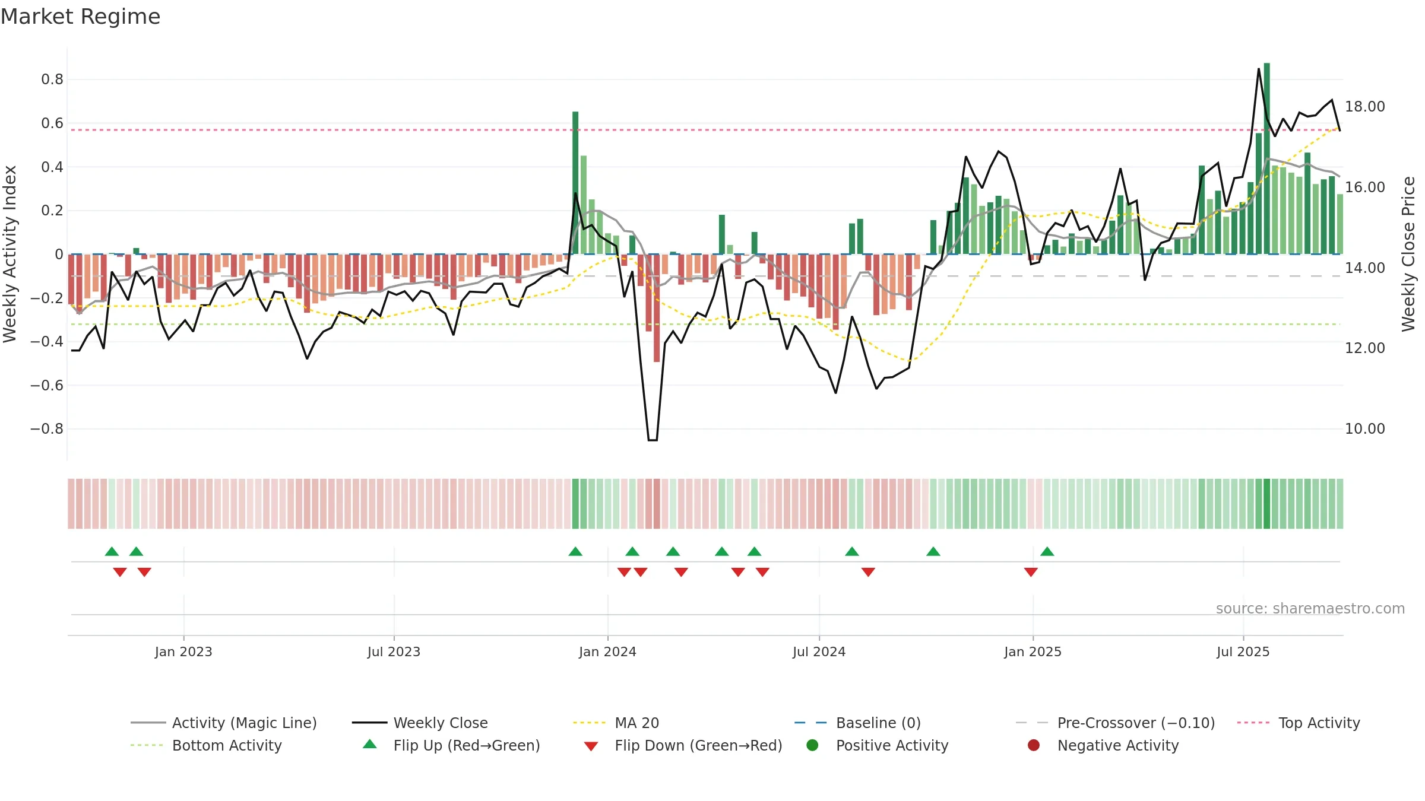Click the tallest green activity bar above 0.8
This screenshot has width=1425, height=801.
(1267, 158)
